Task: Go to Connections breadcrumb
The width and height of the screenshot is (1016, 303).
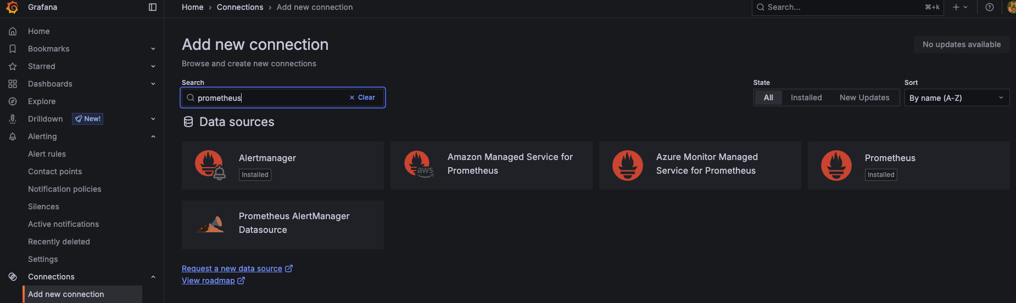Action: [240, 7]
